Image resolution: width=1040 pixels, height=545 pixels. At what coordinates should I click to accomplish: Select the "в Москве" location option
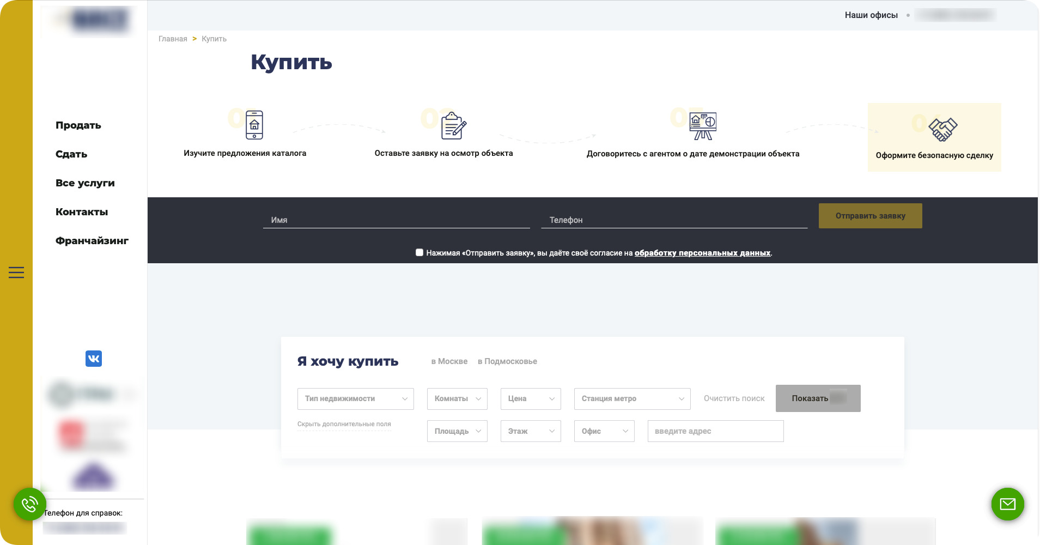coord(449,361)
